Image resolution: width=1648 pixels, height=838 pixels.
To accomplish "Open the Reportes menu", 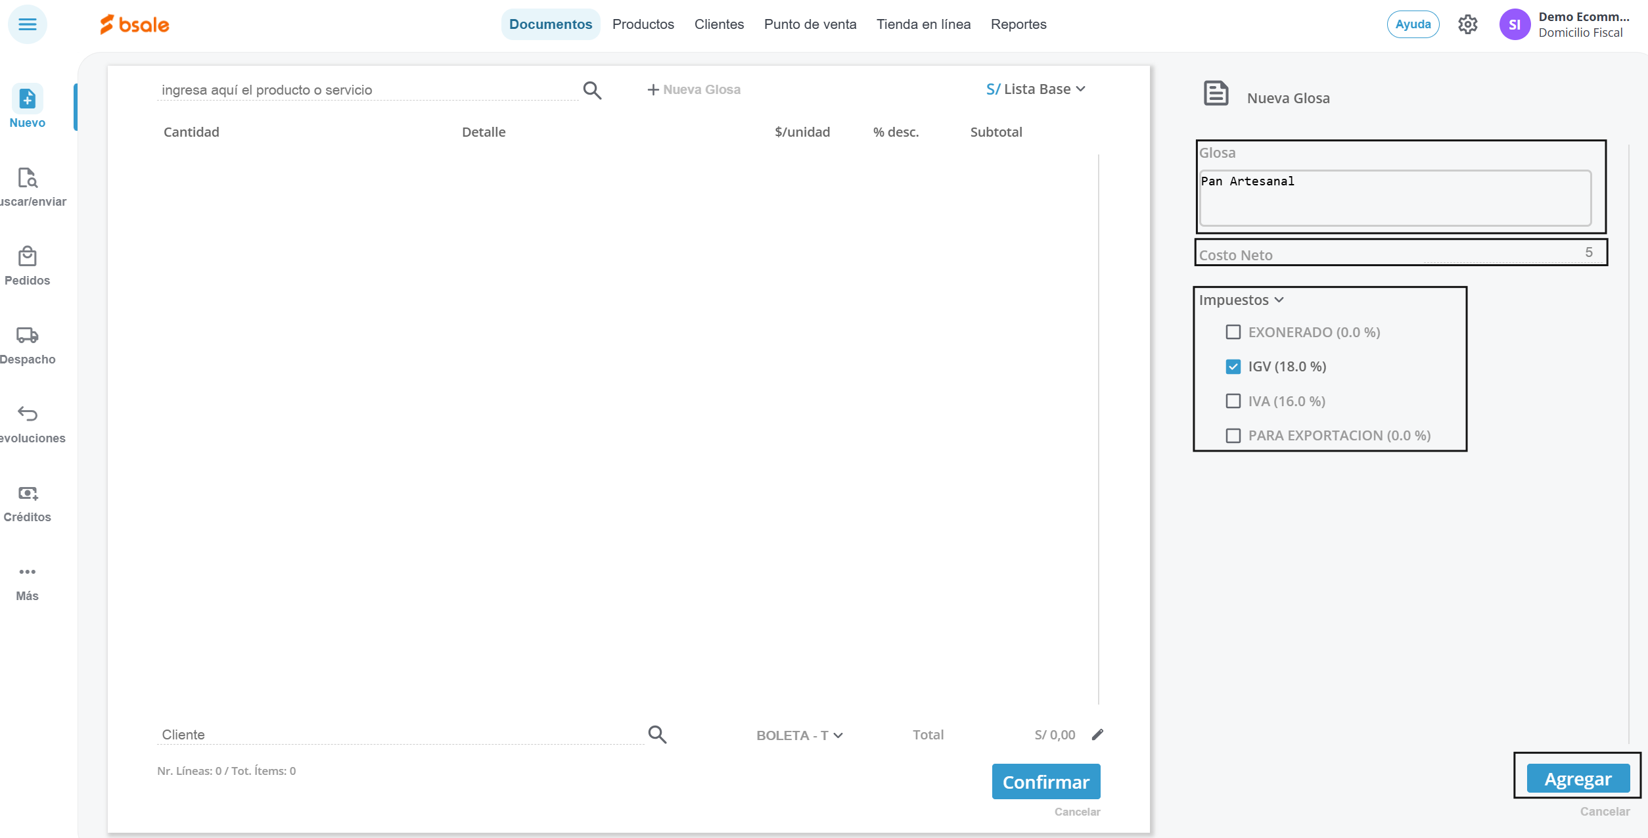I will point(1018,24).
